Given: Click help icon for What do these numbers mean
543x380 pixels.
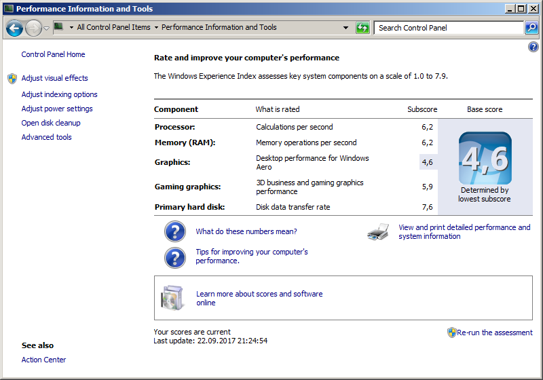Looking at the screenshot, I should pyautogui.click(x=175, y=231).
